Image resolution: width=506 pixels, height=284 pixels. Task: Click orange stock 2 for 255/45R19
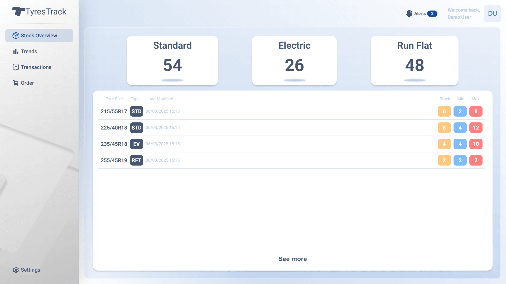[444, 160]
